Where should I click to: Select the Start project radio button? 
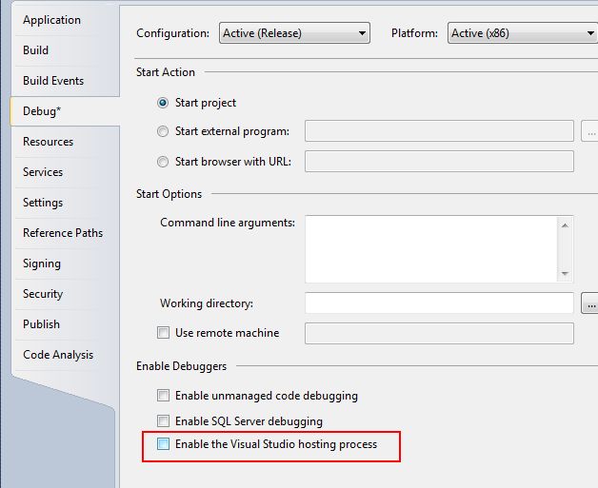(163, 103)
